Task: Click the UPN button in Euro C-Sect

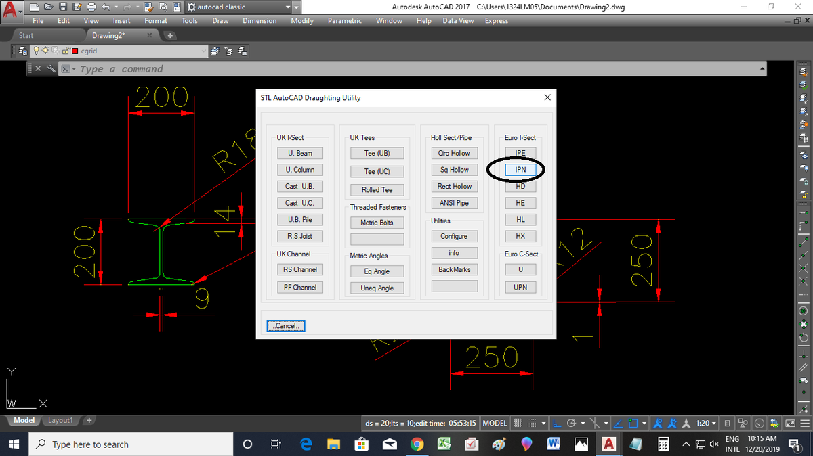Action: coord(520,287)
